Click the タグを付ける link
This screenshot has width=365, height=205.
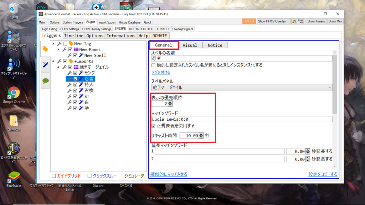tap(161, 72)
